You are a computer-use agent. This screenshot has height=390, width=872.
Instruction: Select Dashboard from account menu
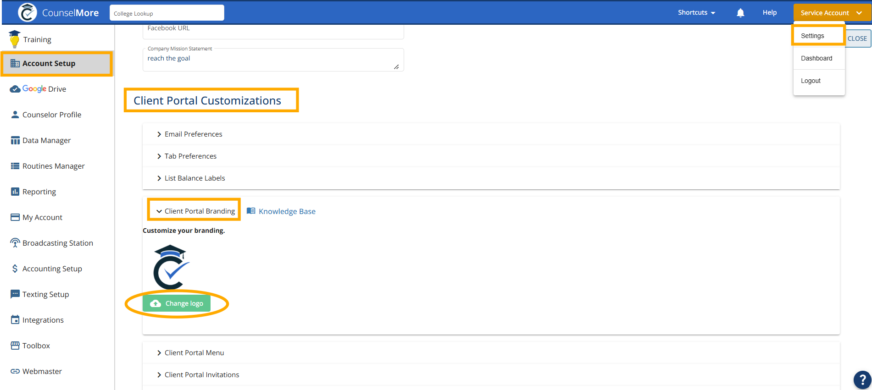click(x=819, y=58)
